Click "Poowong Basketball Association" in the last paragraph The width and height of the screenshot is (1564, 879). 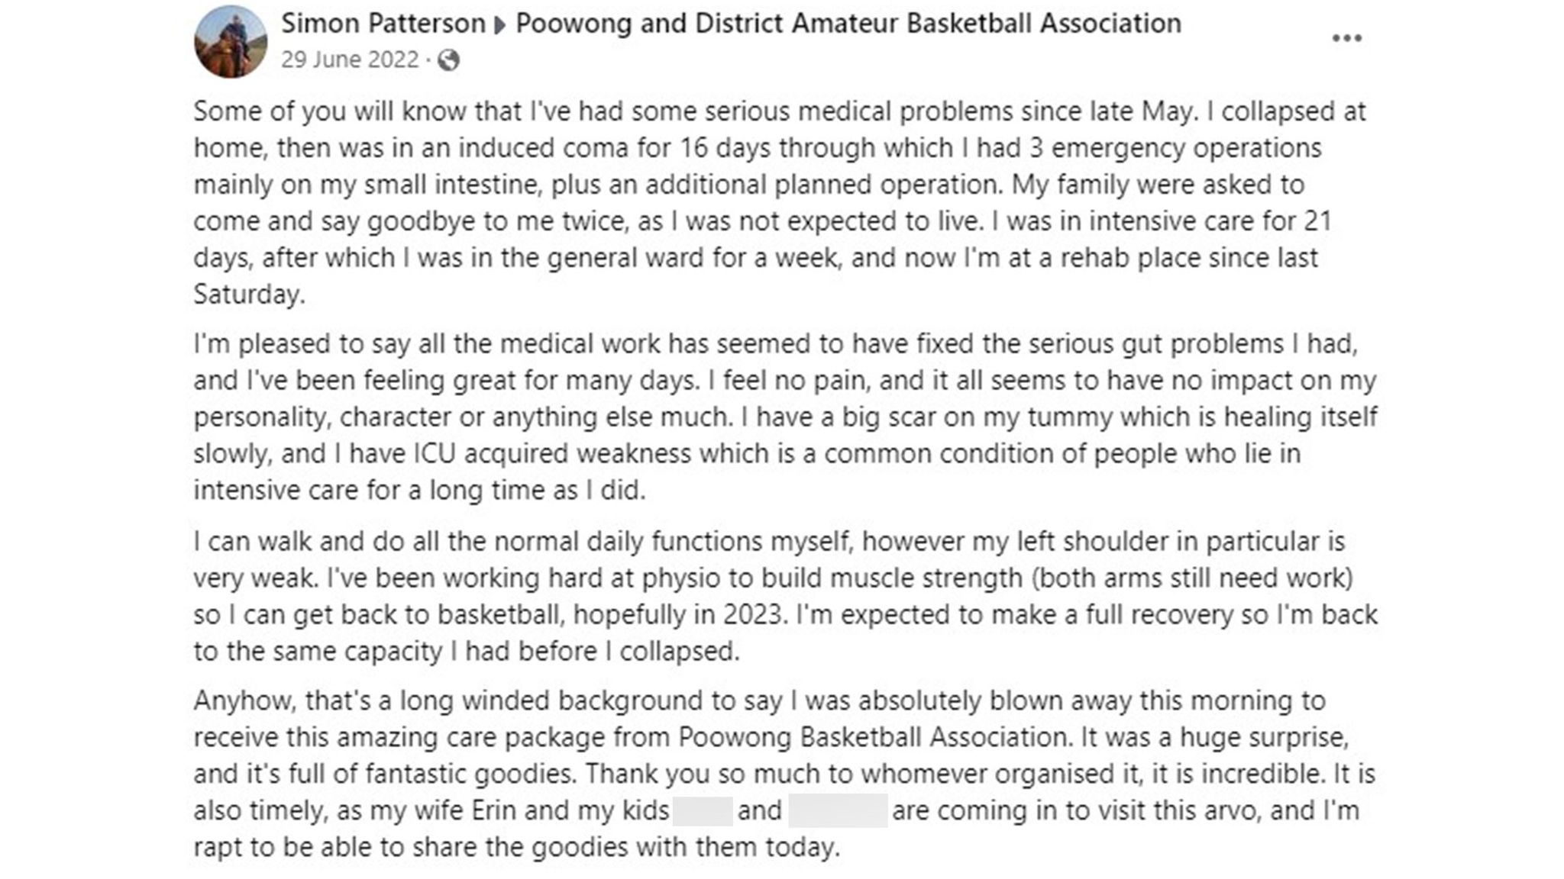873,737
